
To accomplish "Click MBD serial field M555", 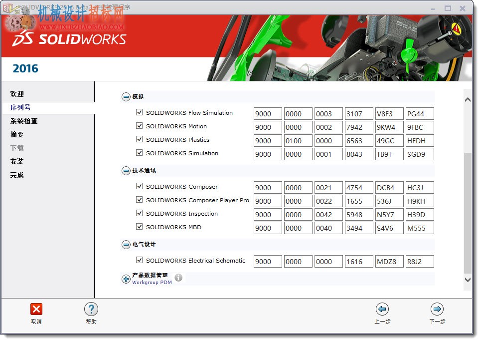I will pos(420,228).
